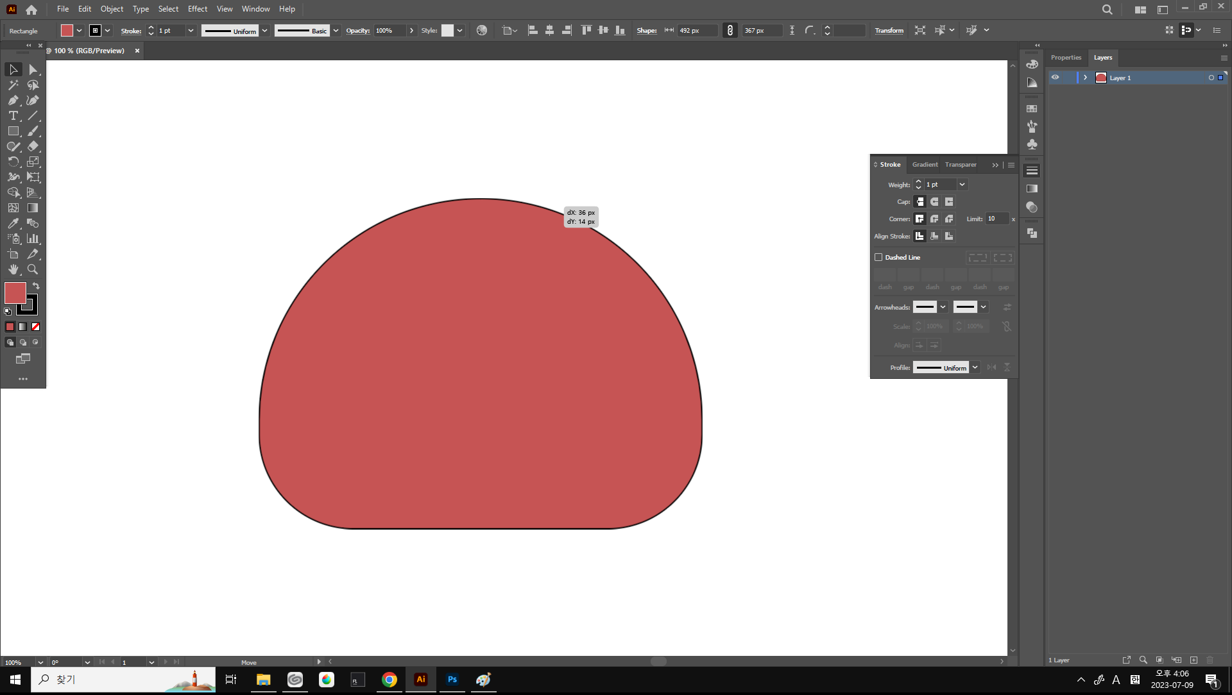
Task: Switch to the Gradient tab
Action: pos(925,165)
